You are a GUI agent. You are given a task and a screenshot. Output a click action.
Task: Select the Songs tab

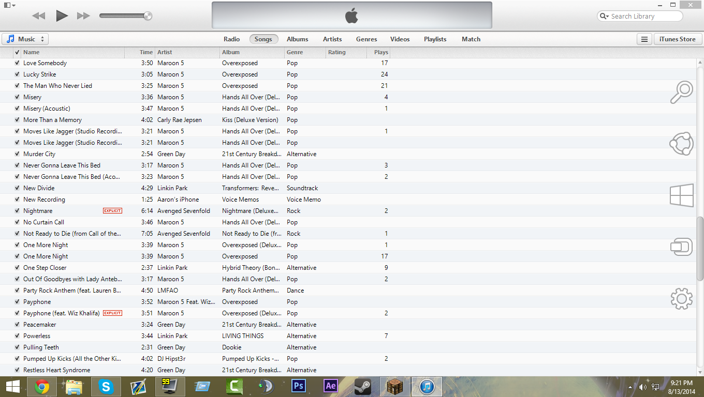point(263,39)
